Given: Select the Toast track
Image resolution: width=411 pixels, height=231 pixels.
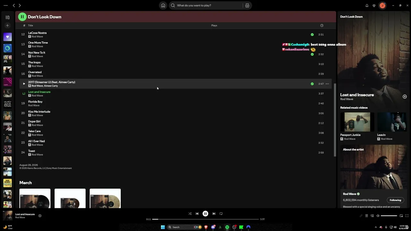Looking at the screenshot, I should [175, 153].
